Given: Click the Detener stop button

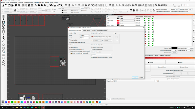Looking at the screenshot, I should tap(151, 62).
